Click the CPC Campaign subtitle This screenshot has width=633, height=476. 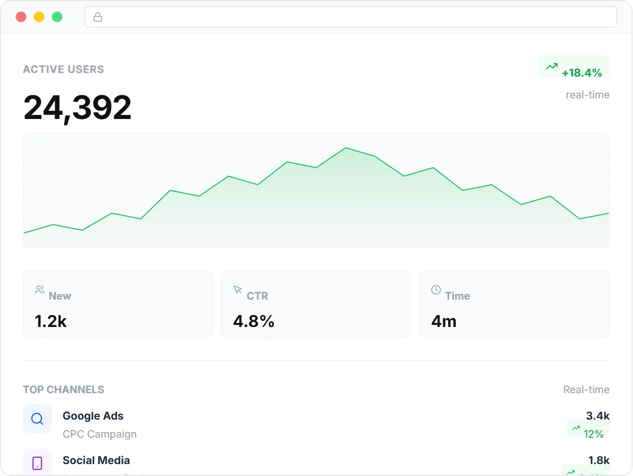coord(99,434)
